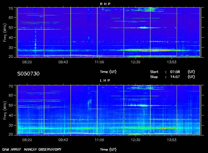Click the "70" frequency tick on RHP plot
This screenshot has width=208, height=153.
(x=11, y=8)
